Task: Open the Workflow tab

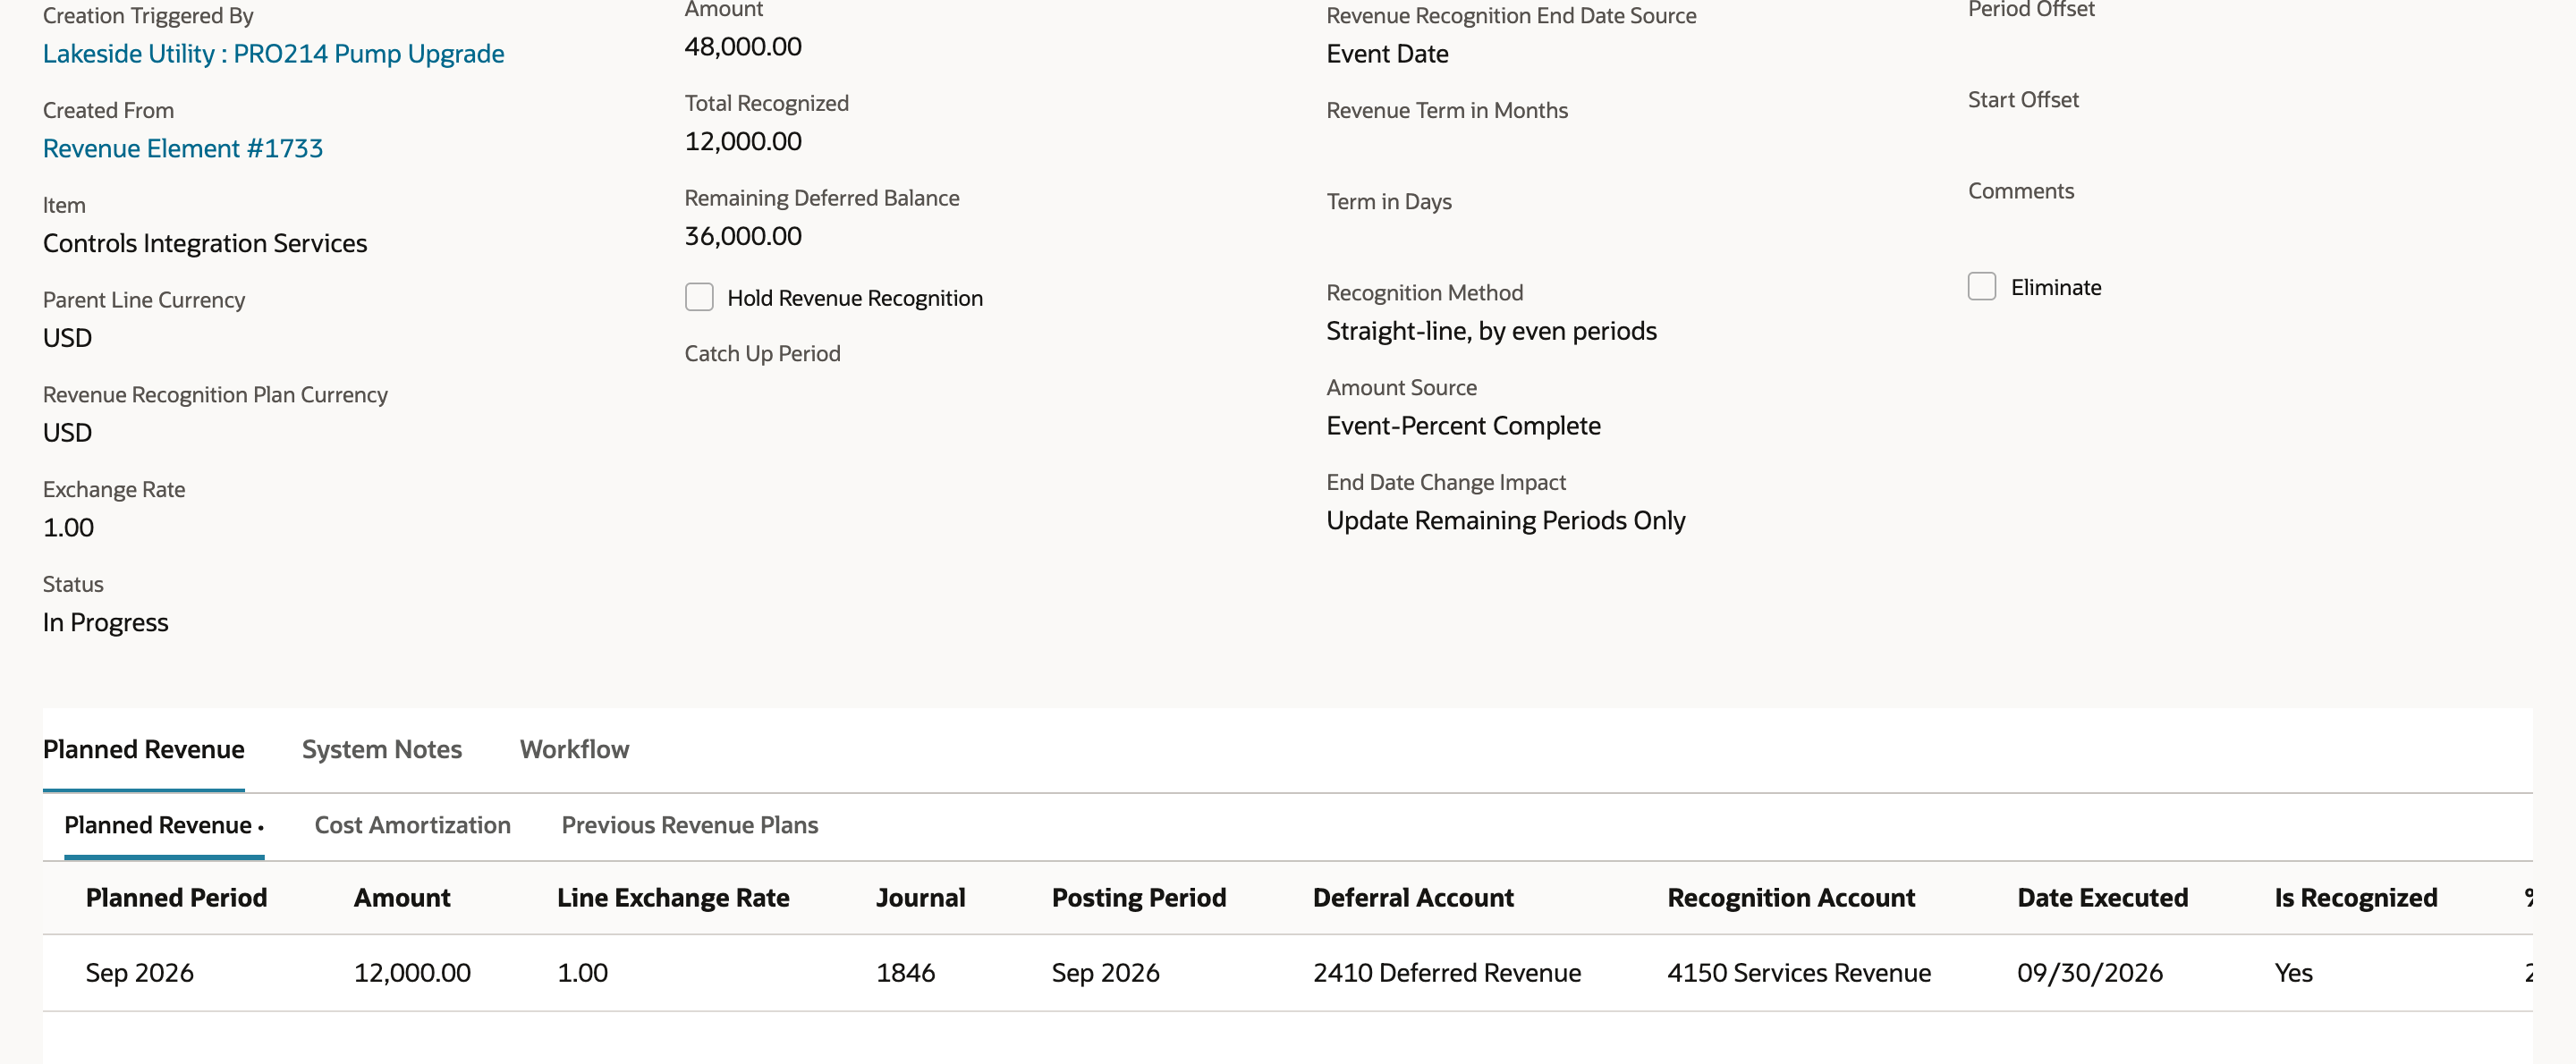Action: coord(574,749)
